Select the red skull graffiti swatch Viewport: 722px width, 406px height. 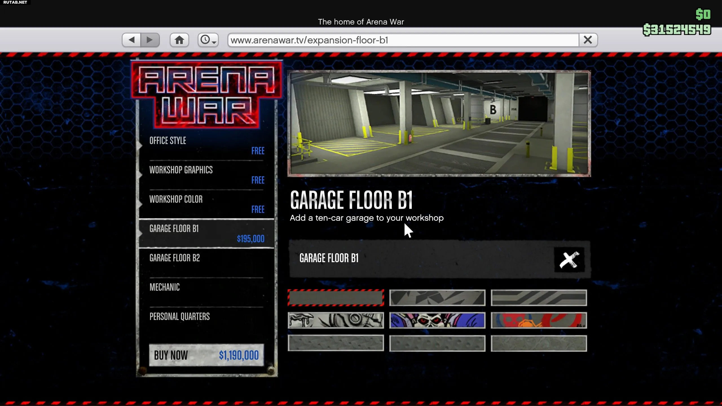[539, 320]
